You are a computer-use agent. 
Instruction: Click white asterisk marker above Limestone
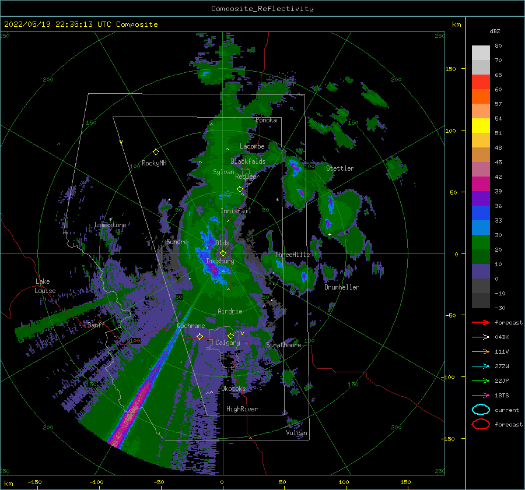pyautogui.click(x=110, y=220)
